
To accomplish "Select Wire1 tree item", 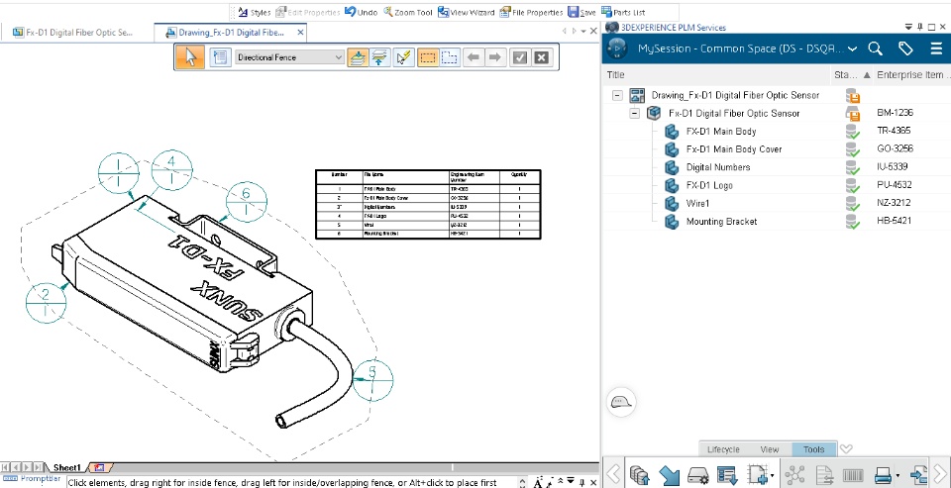I will point(697,203).
